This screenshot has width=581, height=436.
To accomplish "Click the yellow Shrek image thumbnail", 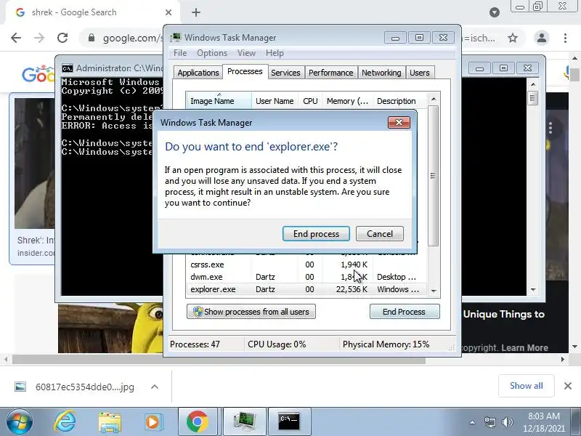I will pos(110,328).
